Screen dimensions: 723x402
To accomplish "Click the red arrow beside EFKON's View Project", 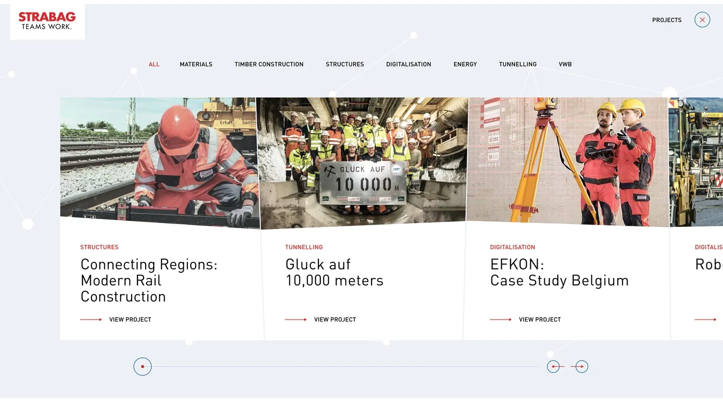I will tap(501, 320).
